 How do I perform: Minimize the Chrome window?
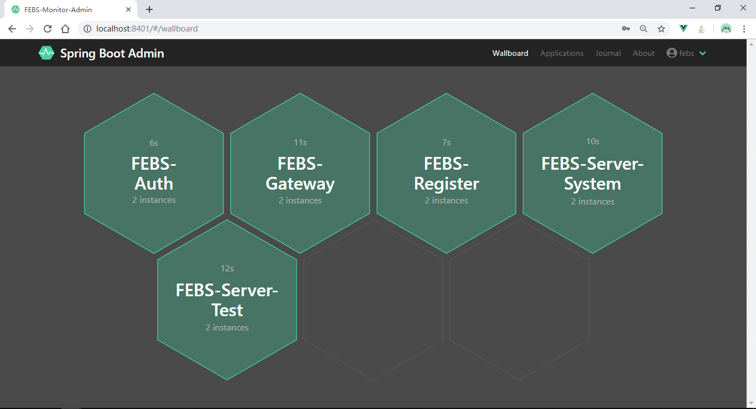692,8
